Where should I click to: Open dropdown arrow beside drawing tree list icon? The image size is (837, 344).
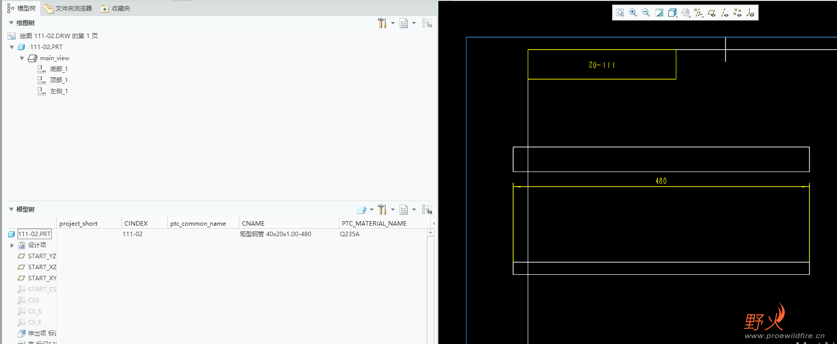(414, 23)
